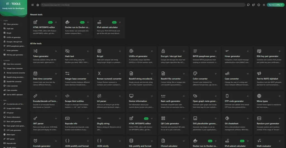The image size is (286, 148).
Task: Toggle the sidebar menu hamburger icon
Action: pos(32,5)
